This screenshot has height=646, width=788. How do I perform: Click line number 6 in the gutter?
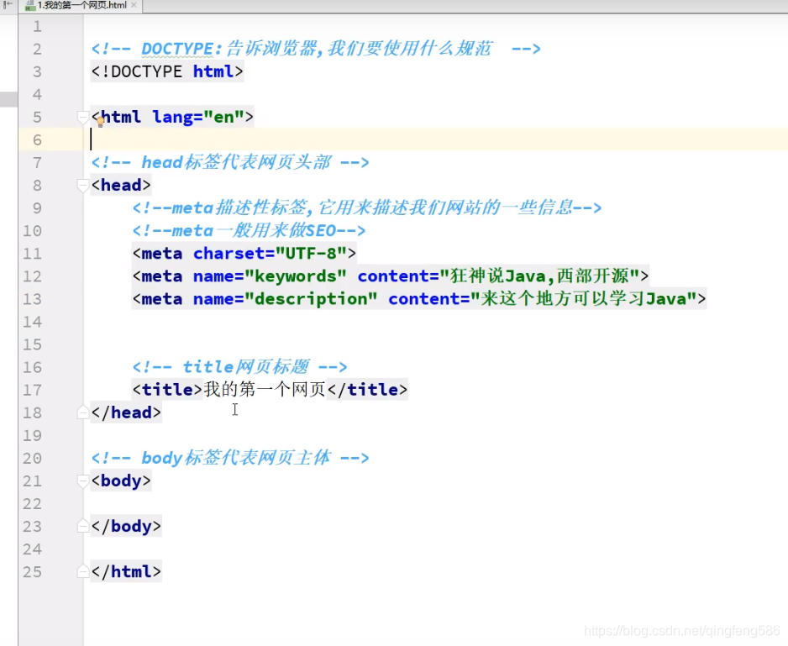37,139
